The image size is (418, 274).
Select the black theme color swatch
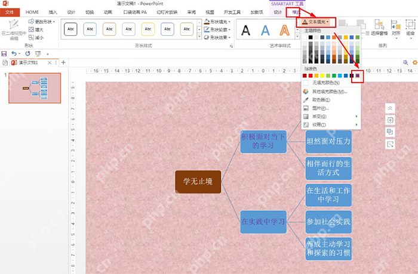[311, 38]
